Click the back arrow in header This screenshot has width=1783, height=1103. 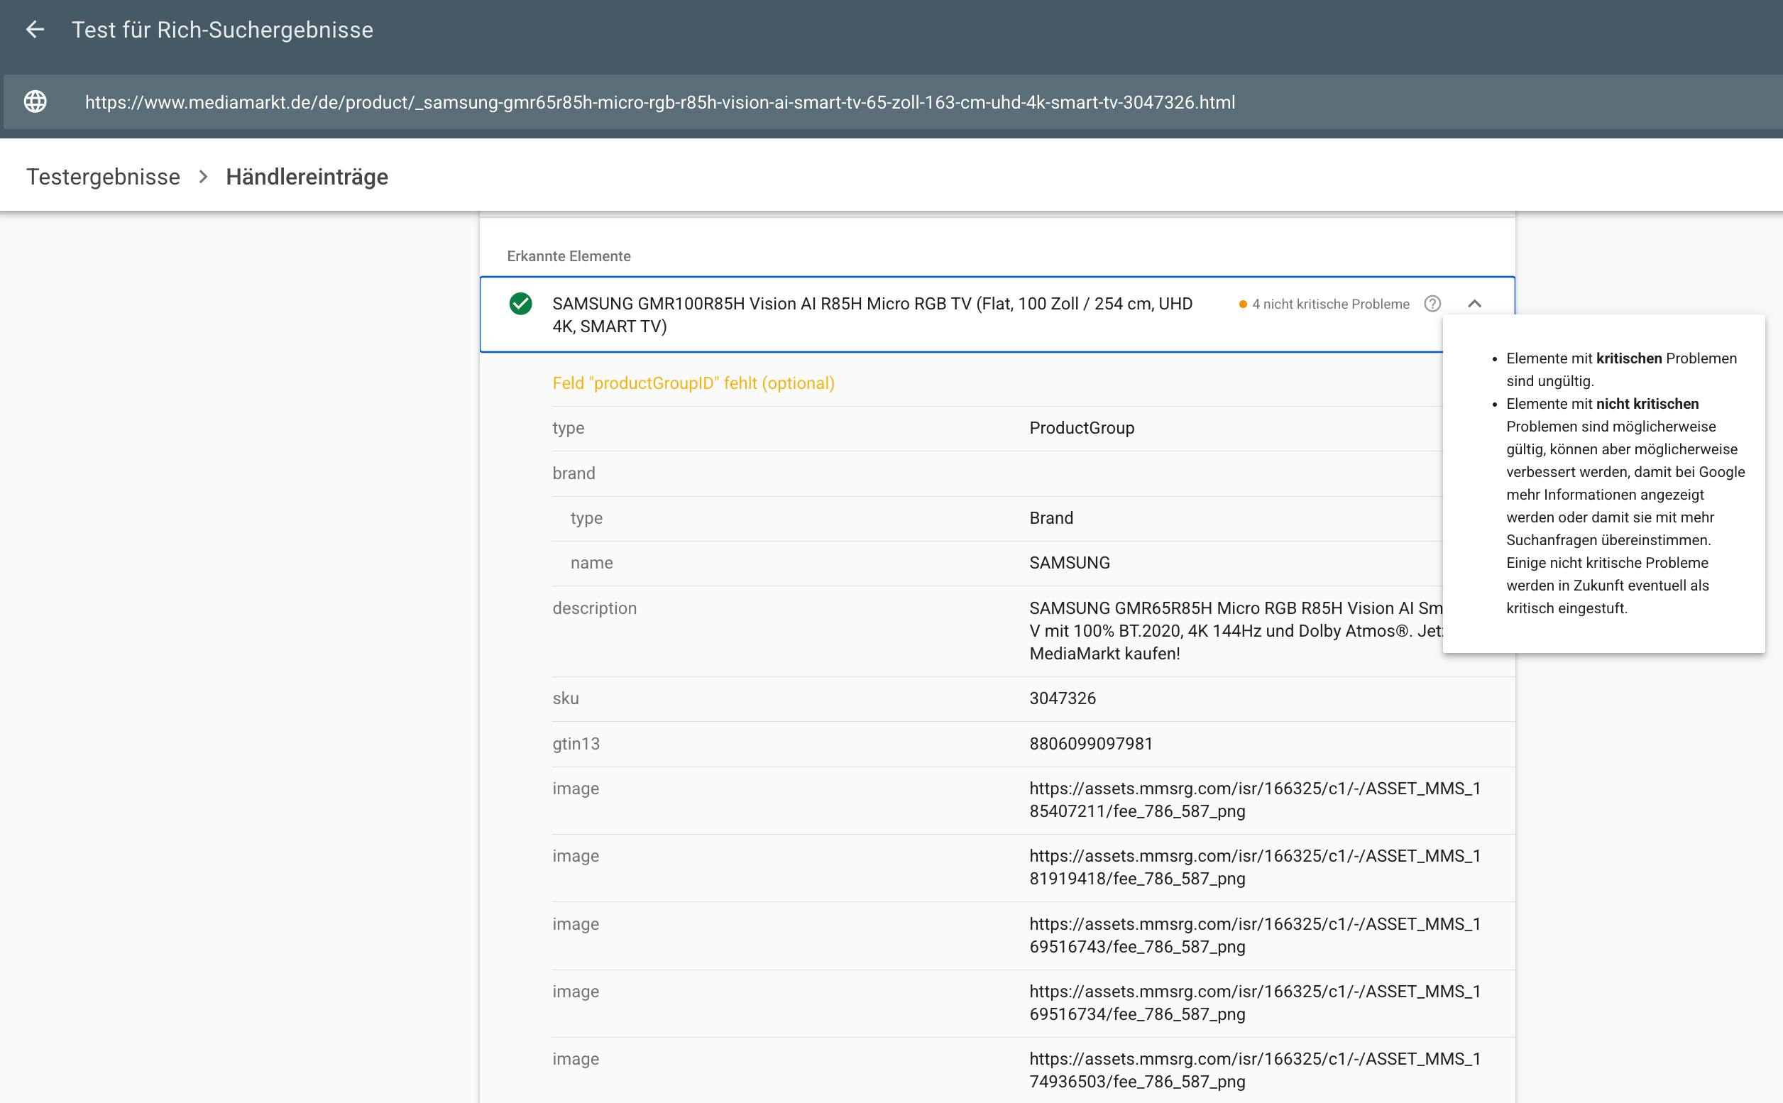pyautogui.click(x=35, y=30)
